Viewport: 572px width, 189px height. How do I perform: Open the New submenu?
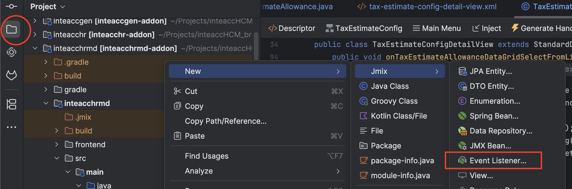coord(257,71)
